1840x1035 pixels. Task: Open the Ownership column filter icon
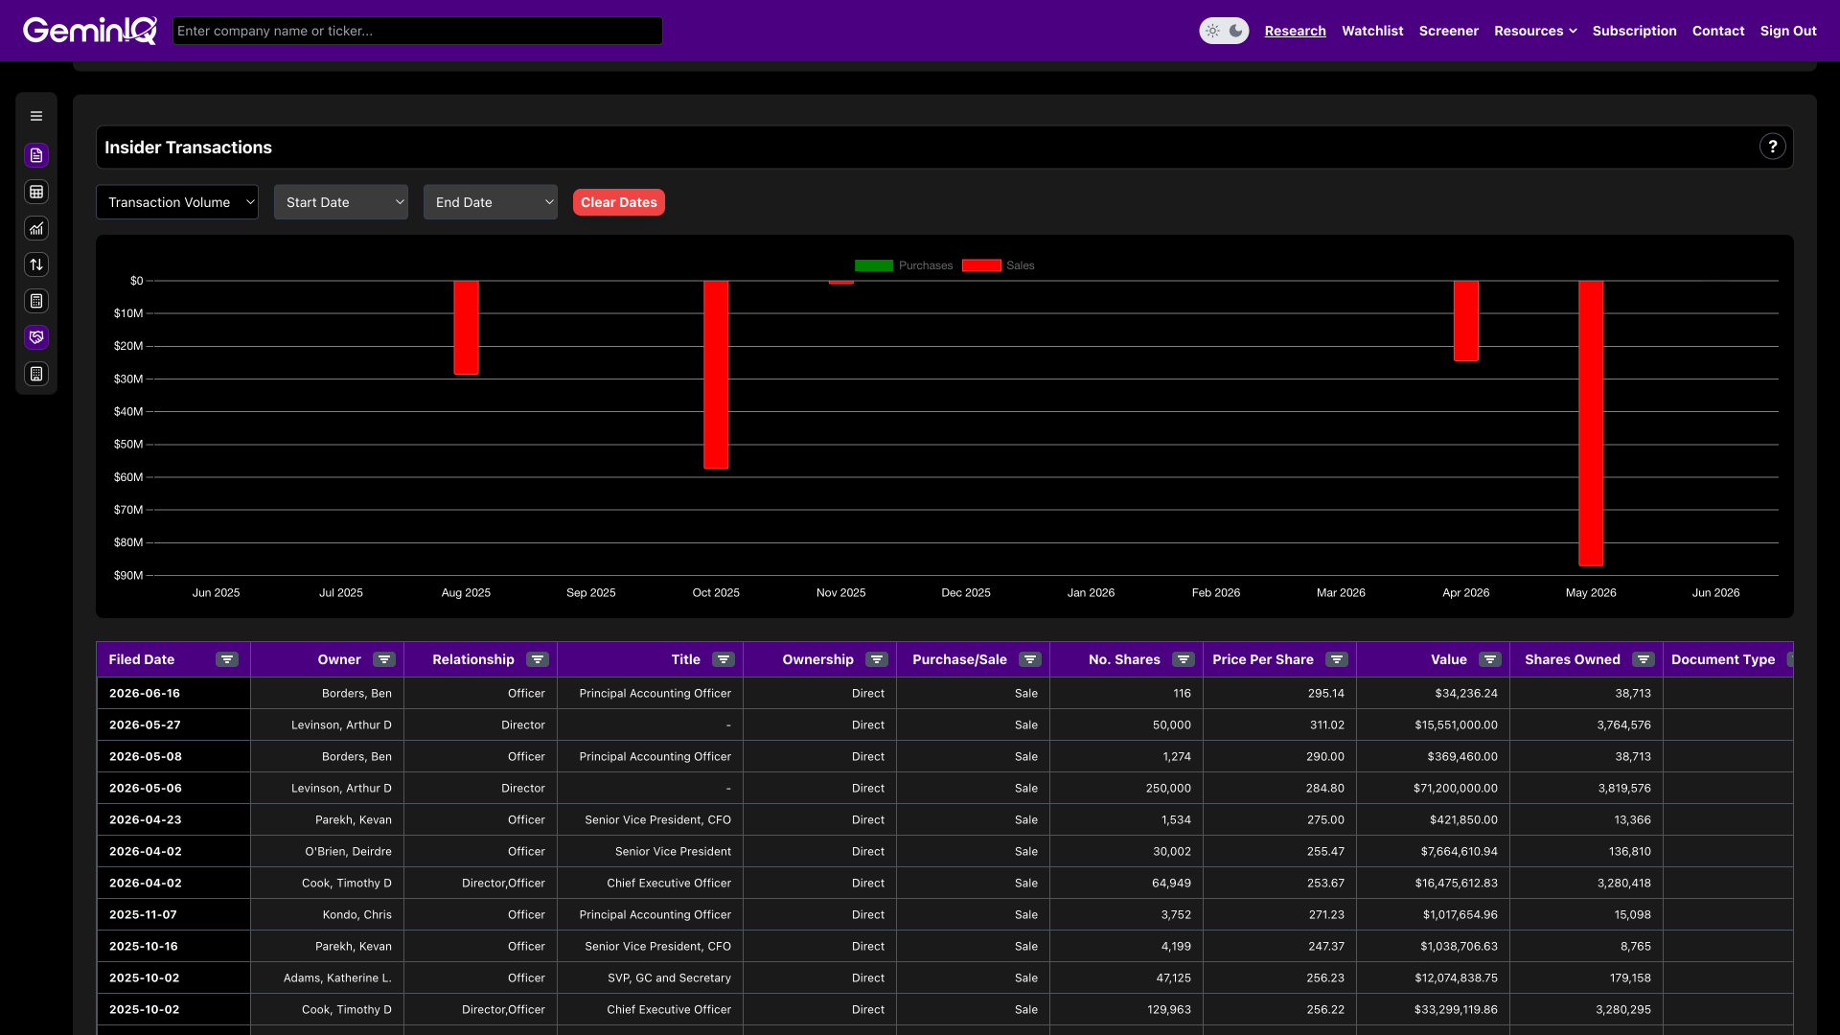(877, 659)
